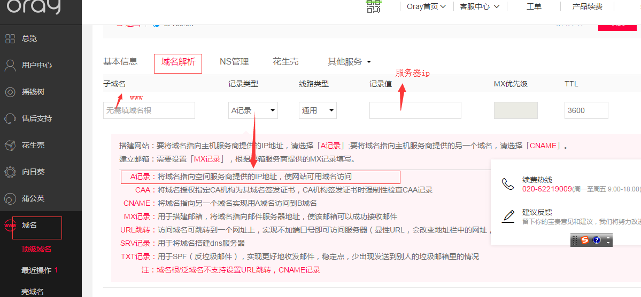Click the 记录值 input field
The image size is (641, 297).
coord(415,110)
